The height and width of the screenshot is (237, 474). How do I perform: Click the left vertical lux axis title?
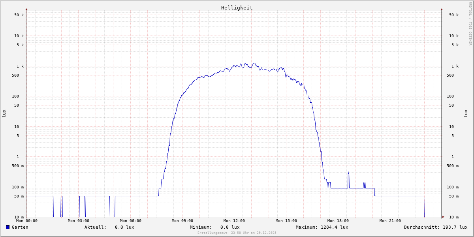(x=4, y=113)
